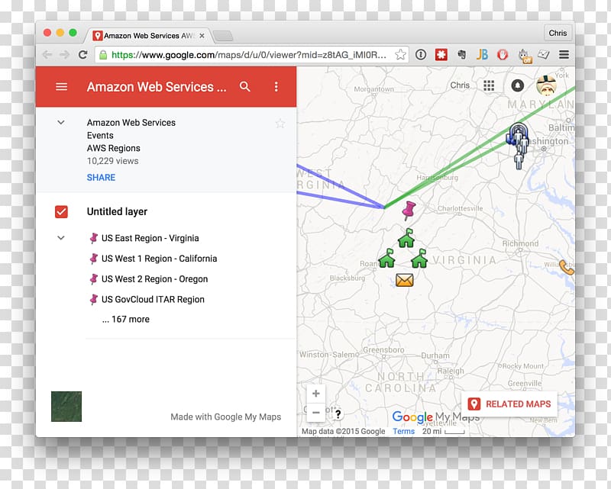Viewport: 611px width, 489px height.
Task: Click the left green house marker near Roanoke
Action: click(x=386, y=258)
